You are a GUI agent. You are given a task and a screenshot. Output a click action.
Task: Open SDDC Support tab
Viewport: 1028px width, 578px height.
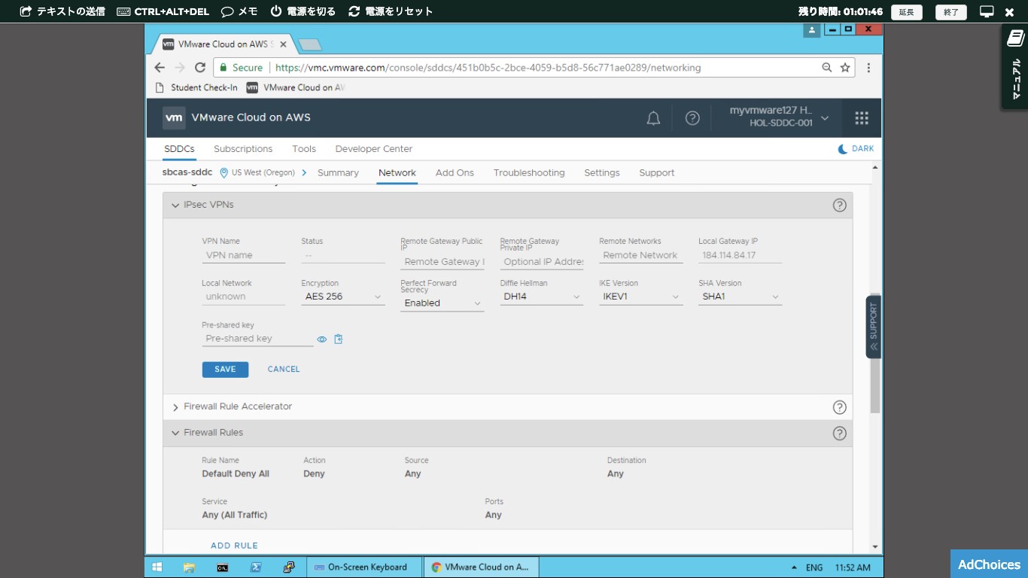657,173
